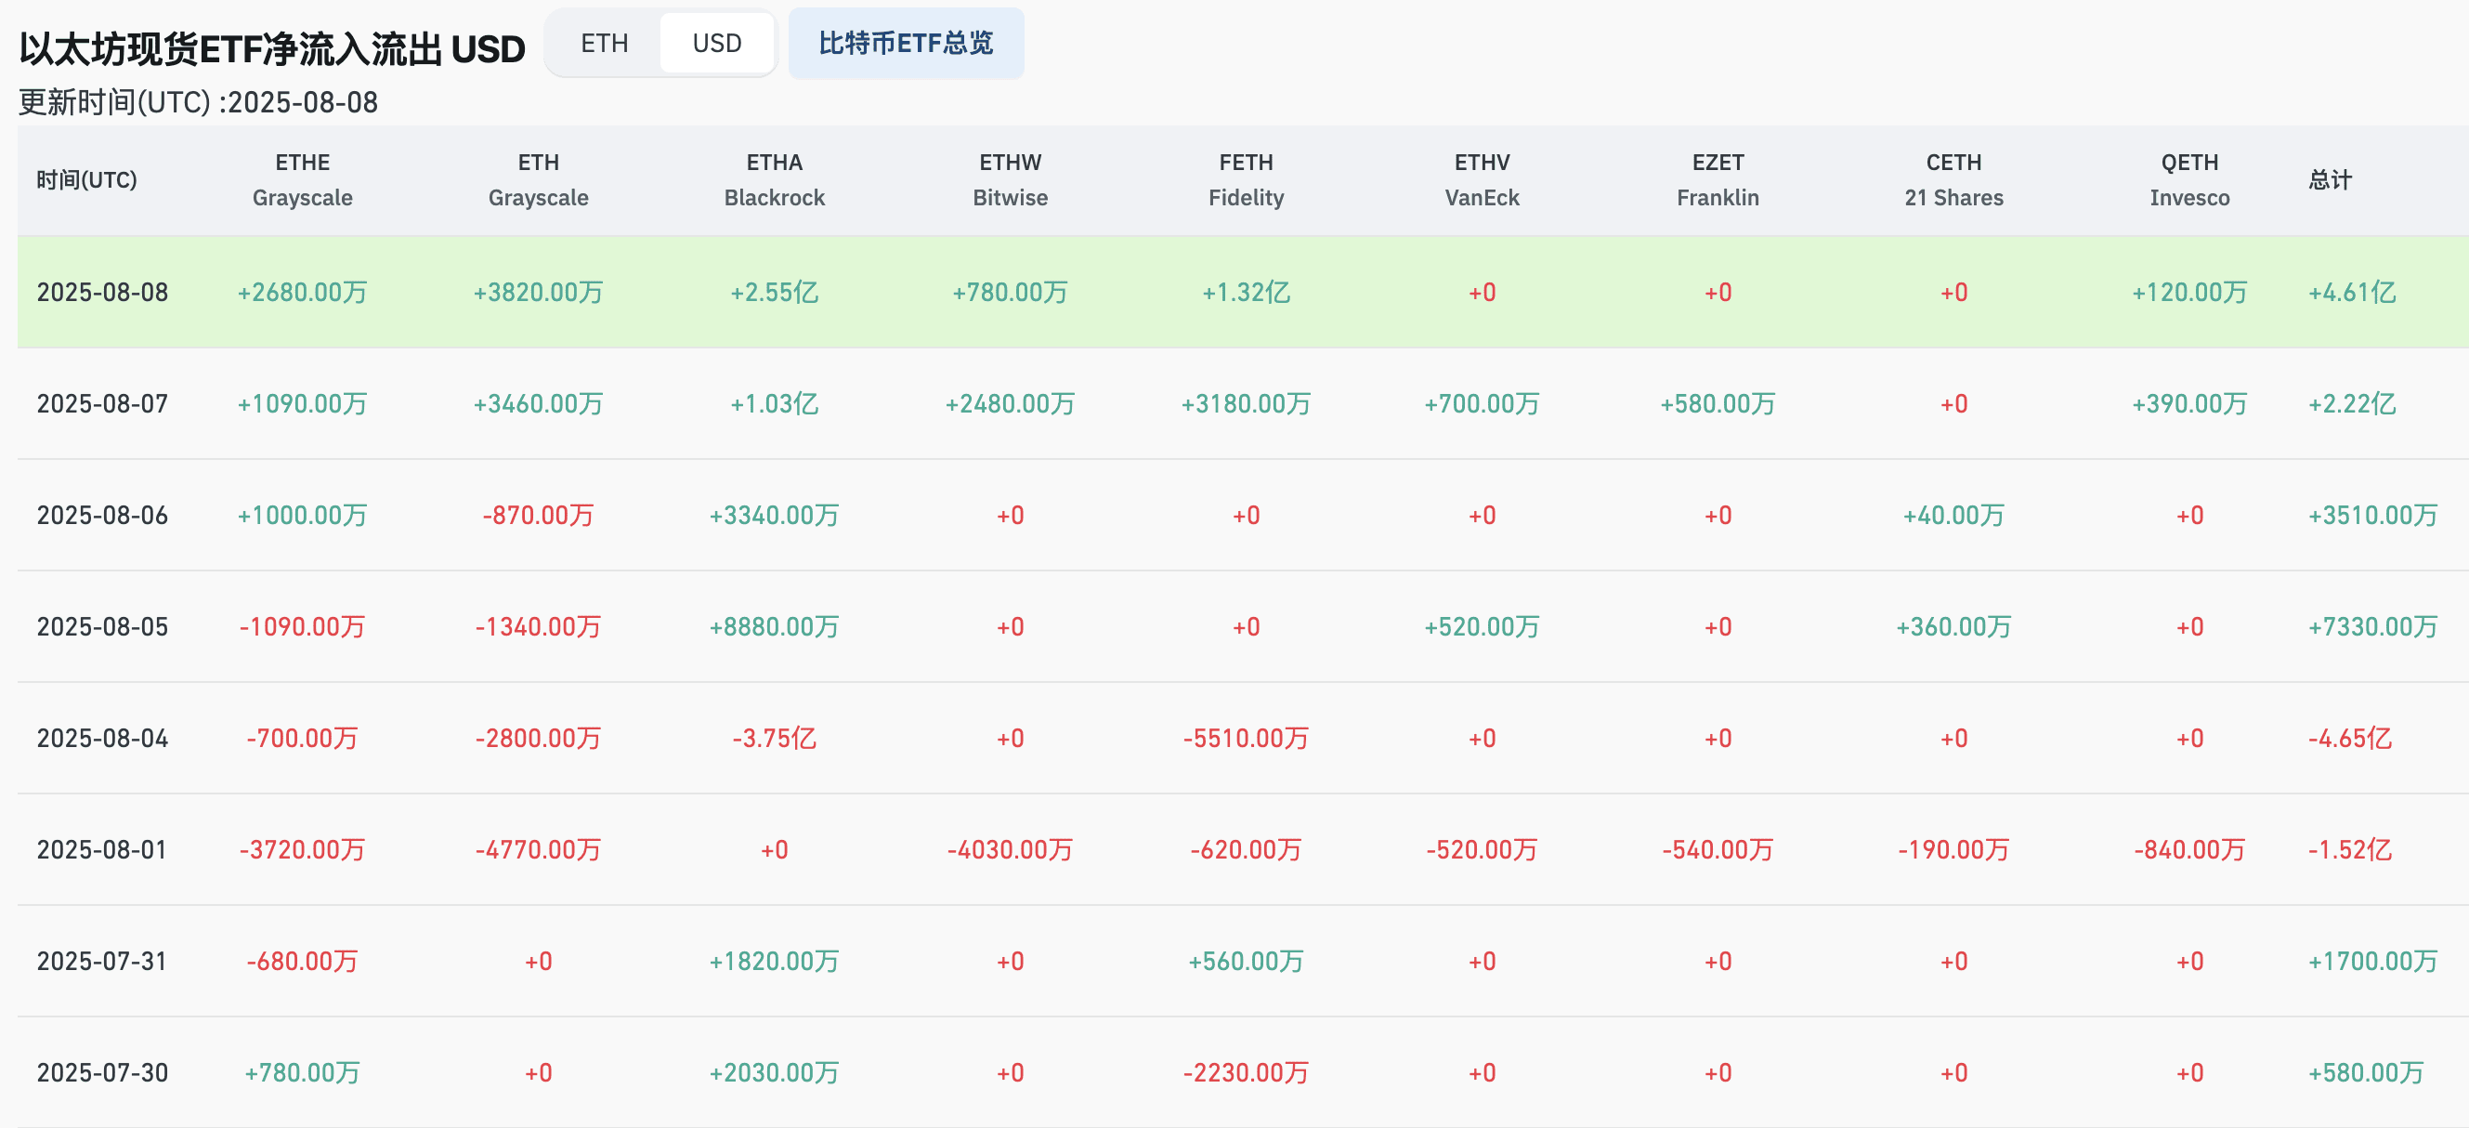The height and width of the screenshot is (1128, 2469).
Task: Click the QETH Invesco column header
Action: tap(2189, 180)
